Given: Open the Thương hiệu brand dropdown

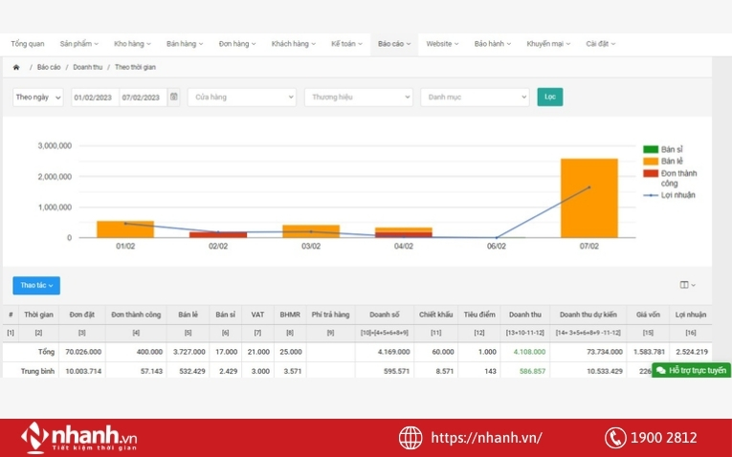Looking at the screenshot, I should 359,98.
